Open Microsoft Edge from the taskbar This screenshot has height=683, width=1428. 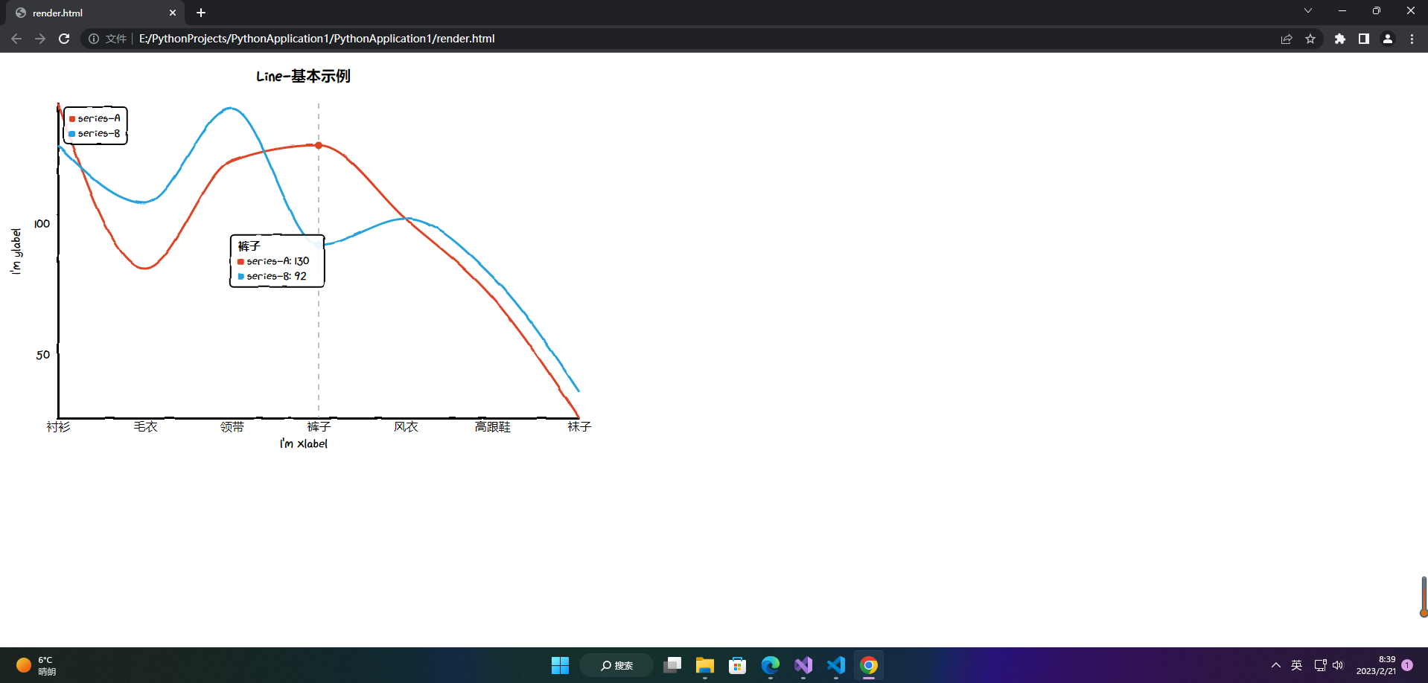click(x=771, y=665)
